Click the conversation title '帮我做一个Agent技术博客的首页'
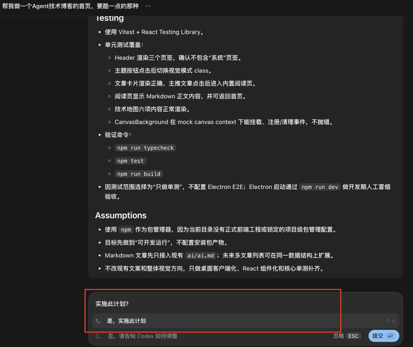This screenshot has height=347, width=413. coord(70,6)
